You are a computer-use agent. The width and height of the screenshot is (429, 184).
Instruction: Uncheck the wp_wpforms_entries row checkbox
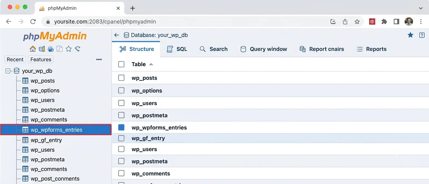tap(121, 127)
